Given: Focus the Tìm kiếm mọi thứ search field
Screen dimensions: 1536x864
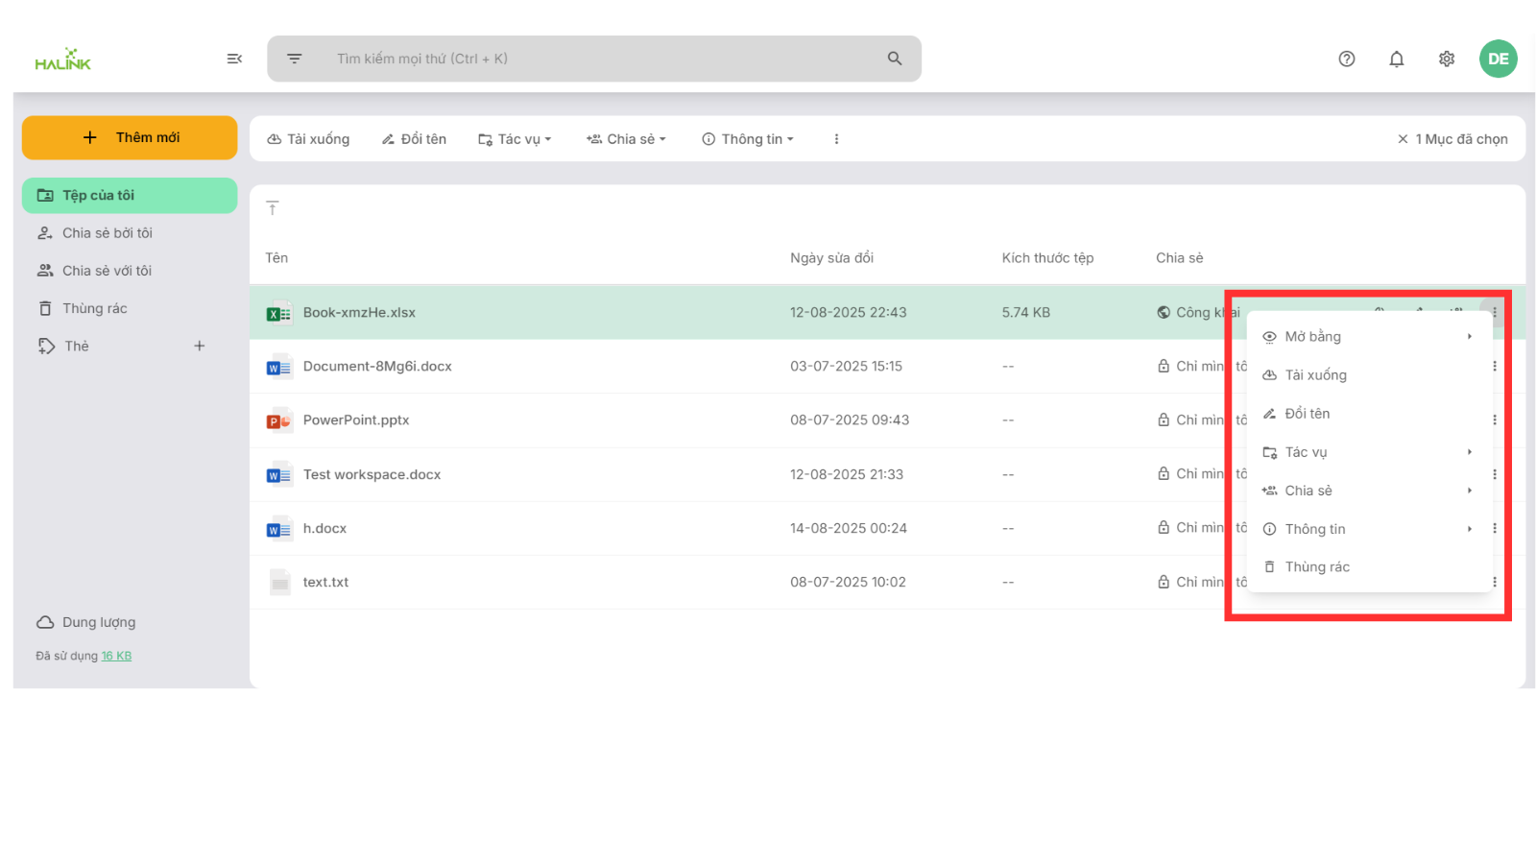Looking at the screenshot, I should pyautogui.click(x=595, y=59).
